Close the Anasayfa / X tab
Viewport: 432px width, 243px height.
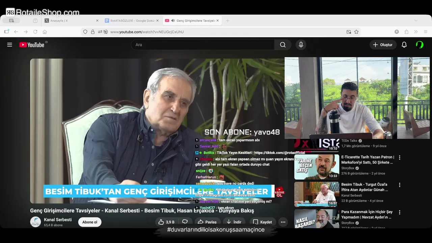97,21
